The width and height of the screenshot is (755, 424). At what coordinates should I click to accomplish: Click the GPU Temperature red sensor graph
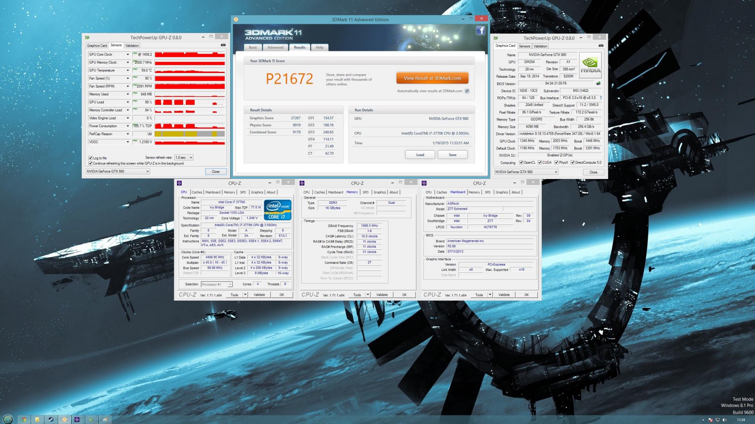pyautogui.click(x=190, y=71)
